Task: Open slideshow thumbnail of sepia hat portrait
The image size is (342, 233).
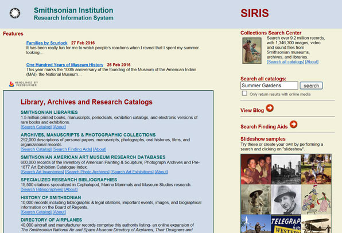Action: click(256, 199)
